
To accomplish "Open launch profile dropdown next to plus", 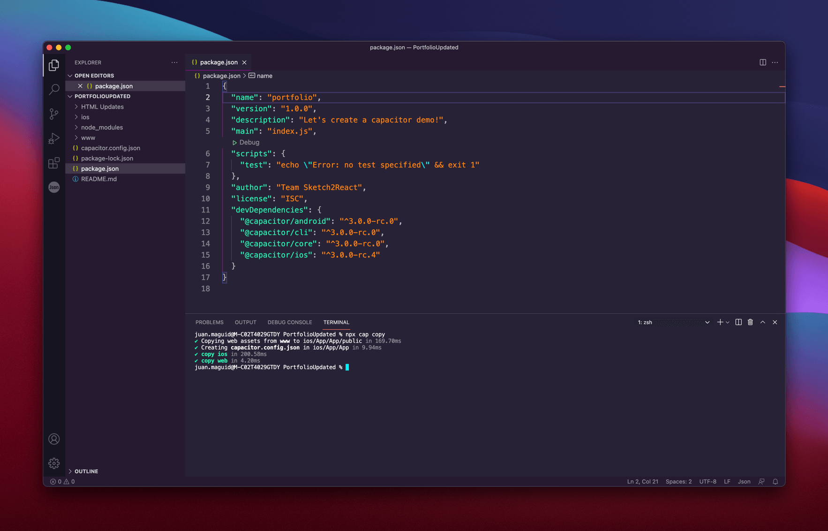I will (x=728, y=322).
